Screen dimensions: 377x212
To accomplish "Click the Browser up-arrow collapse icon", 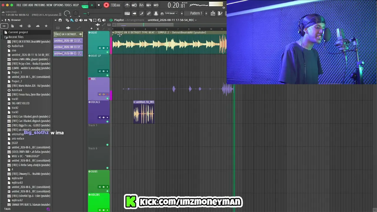I will [x=5, y=20].
